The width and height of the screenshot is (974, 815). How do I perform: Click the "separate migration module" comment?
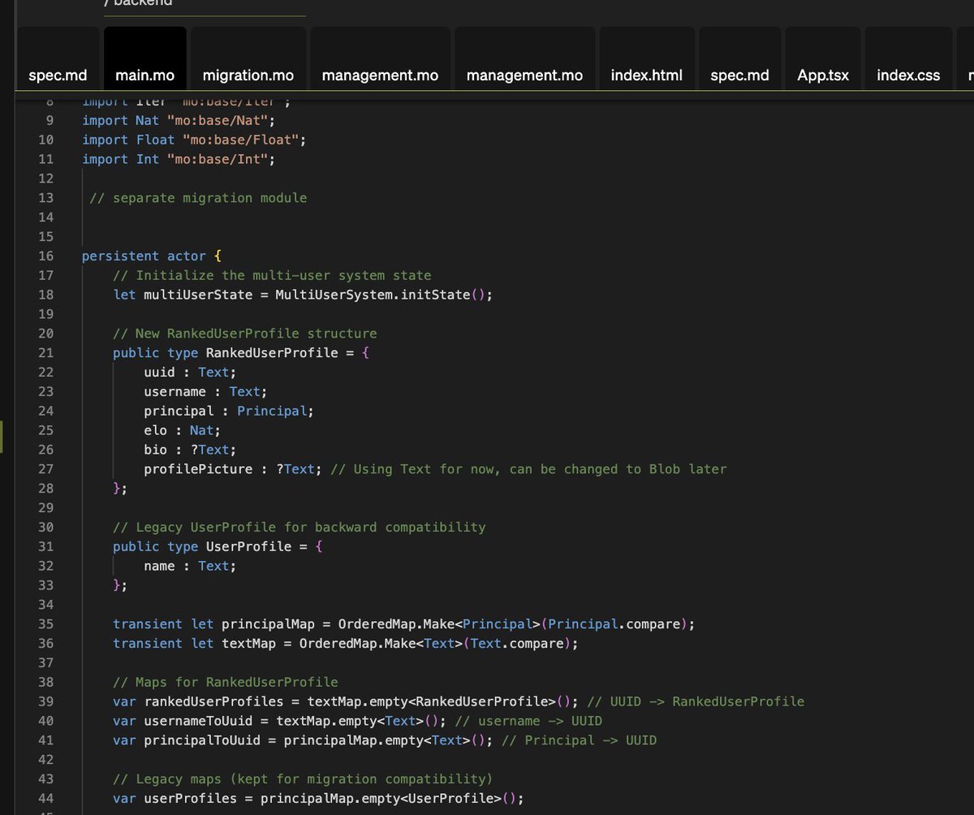(198, 198)
